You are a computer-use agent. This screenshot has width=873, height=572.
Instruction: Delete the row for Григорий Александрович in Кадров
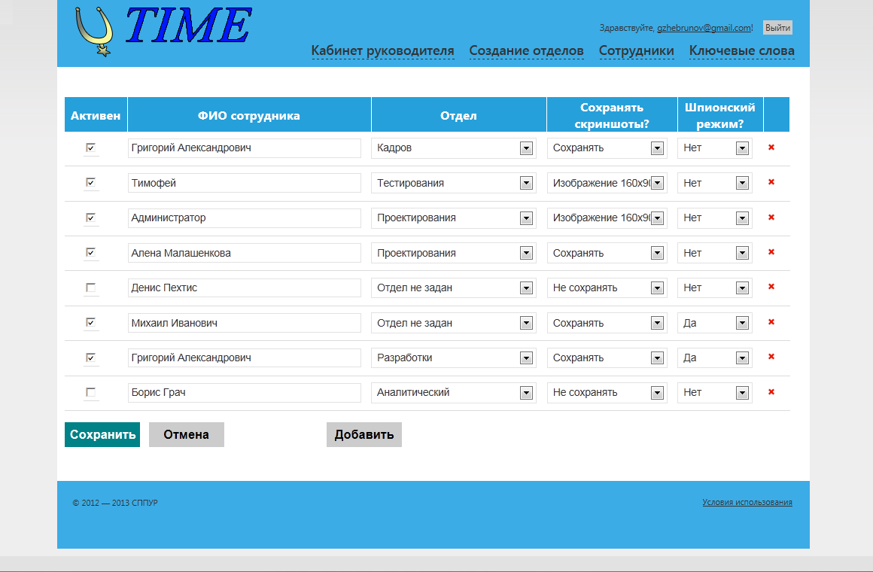[x=770, y=148]
